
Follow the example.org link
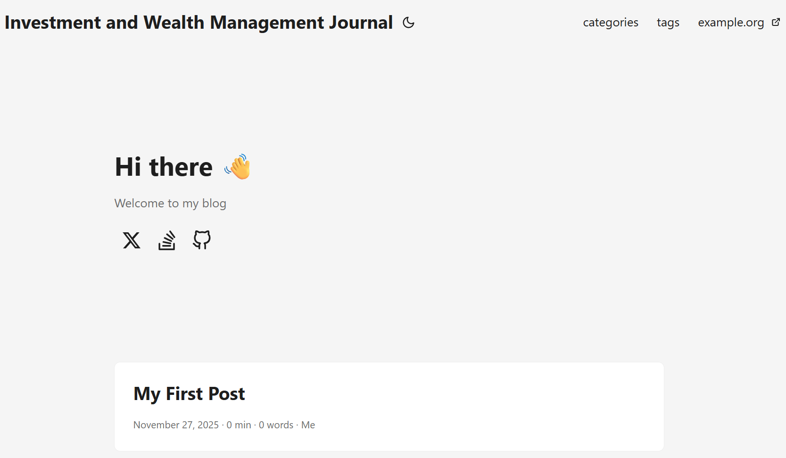(x=731, y=23)
